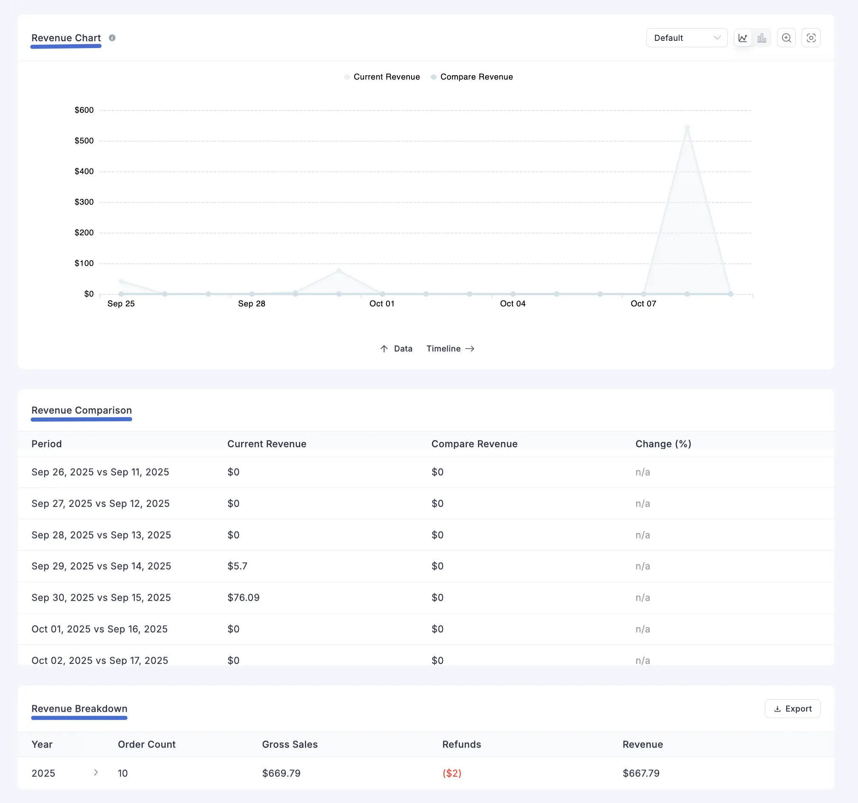Open the chart screenshot capture tool
The height and width of the screenshot is (803, 858).
[x=811, y=37]
